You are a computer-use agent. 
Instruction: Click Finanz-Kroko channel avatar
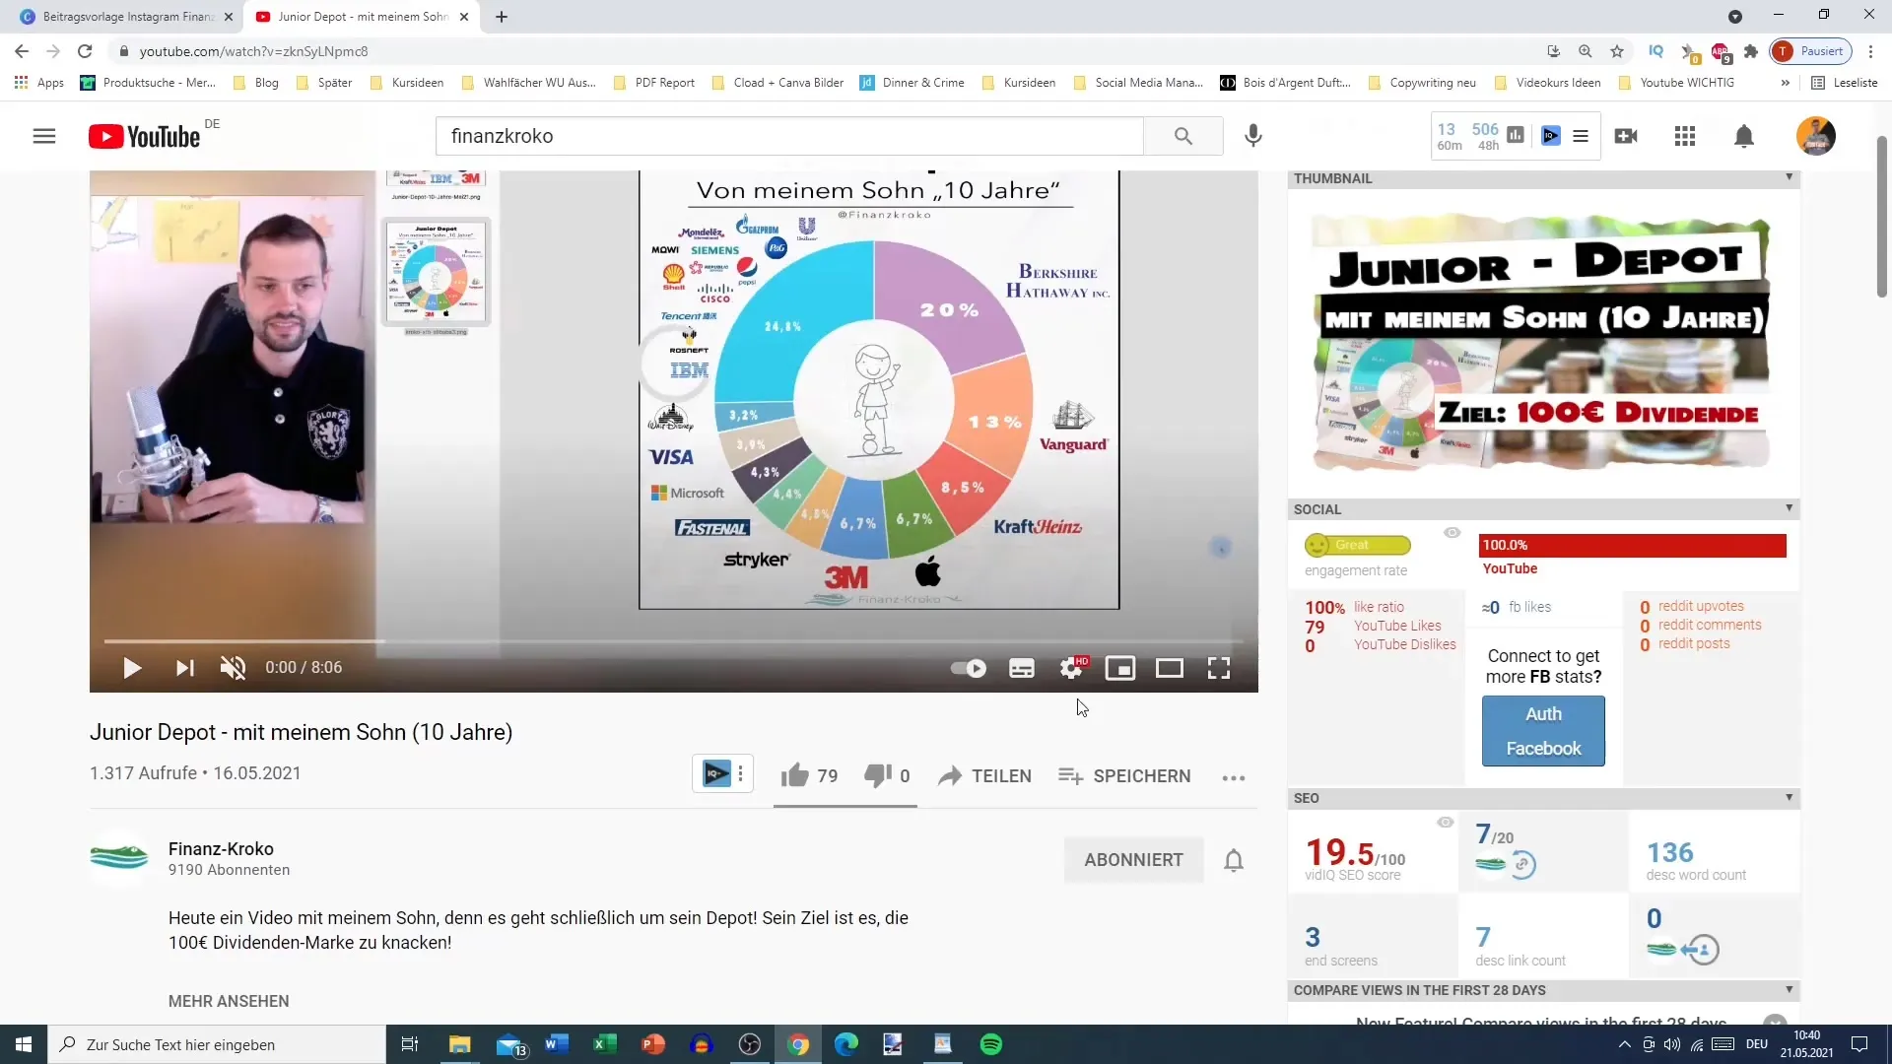click(119, 857)
